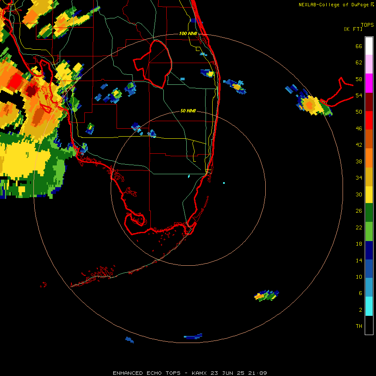Pick the dark green legend band

point(369,213)
